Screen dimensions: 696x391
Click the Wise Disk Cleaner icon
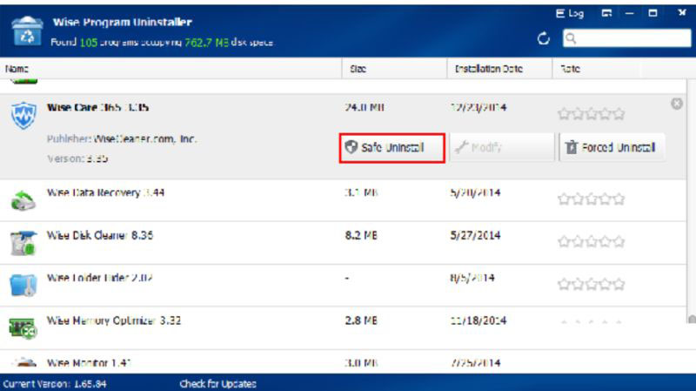(x=23, y=243)
